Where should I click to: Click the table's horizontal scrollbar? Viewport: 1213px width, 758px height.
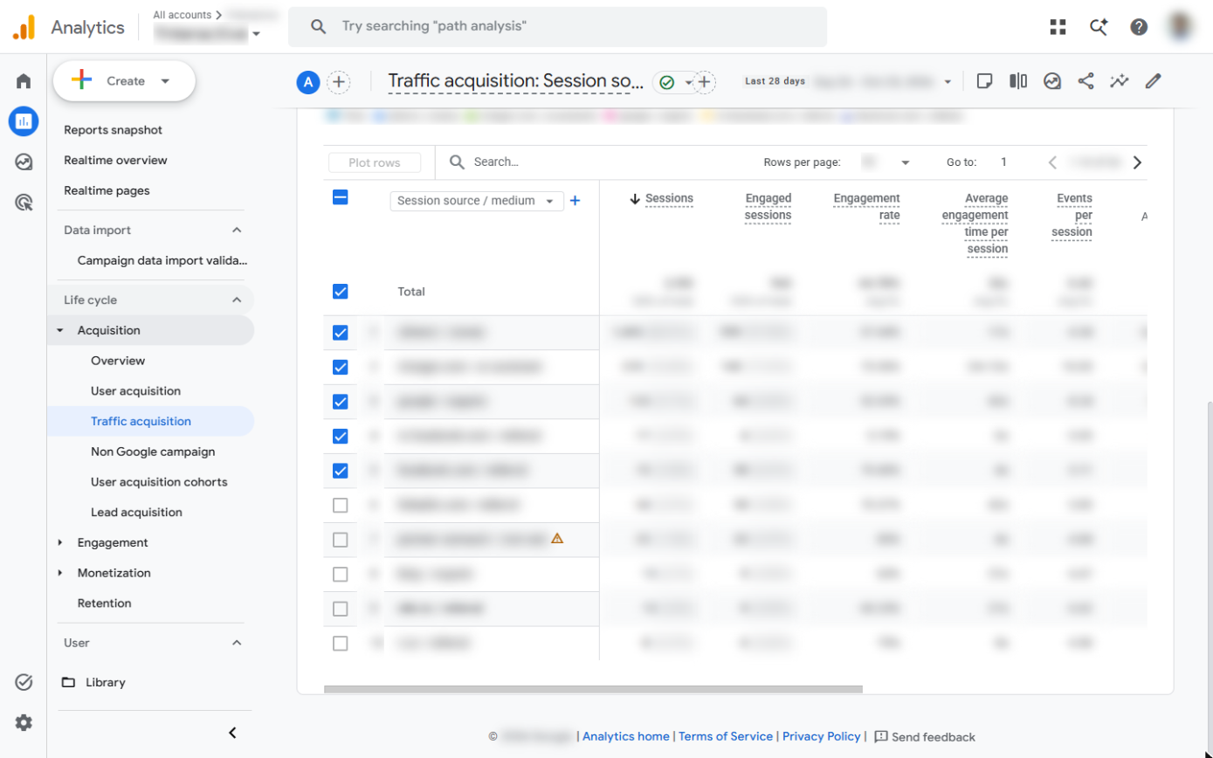pos(593,689)
